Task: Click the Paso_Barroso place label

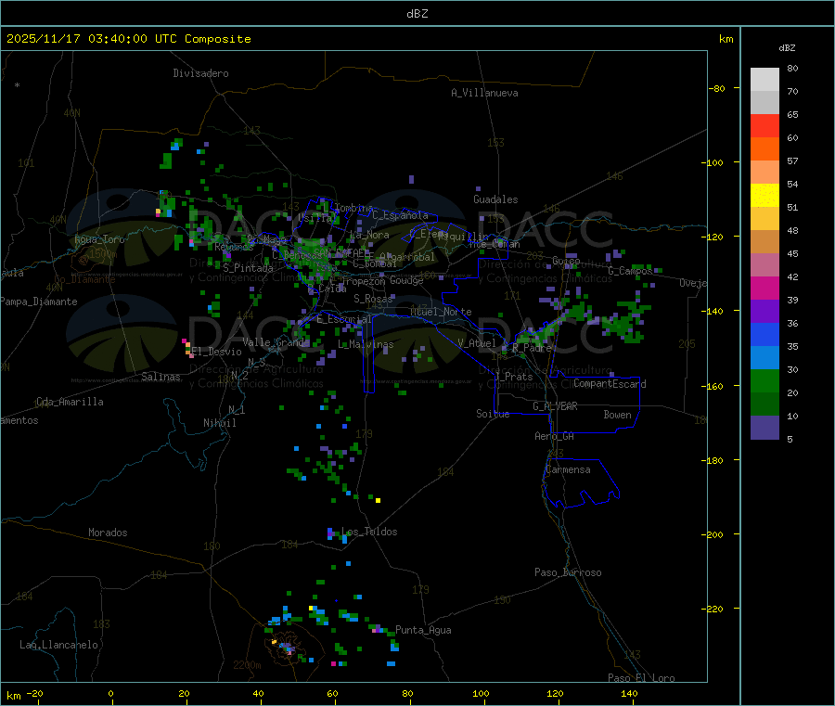Action: coord(568,572)
